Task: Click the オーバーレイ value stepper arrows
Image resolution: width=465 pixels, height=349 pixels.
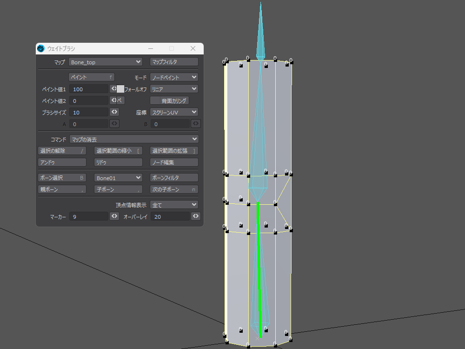Action: [196, 216]
